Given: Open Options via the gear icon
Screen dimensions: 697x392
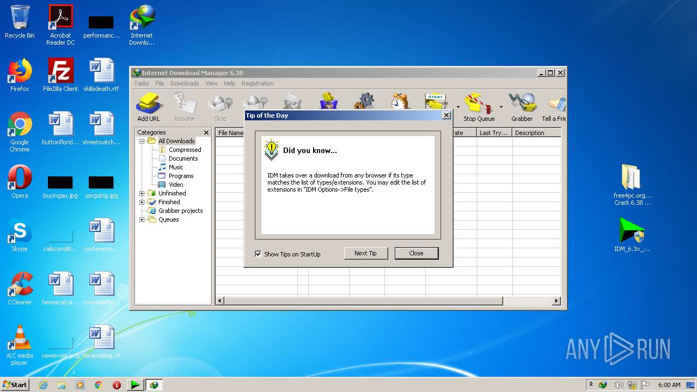Looking at the screenshot, I should point(364,102).
